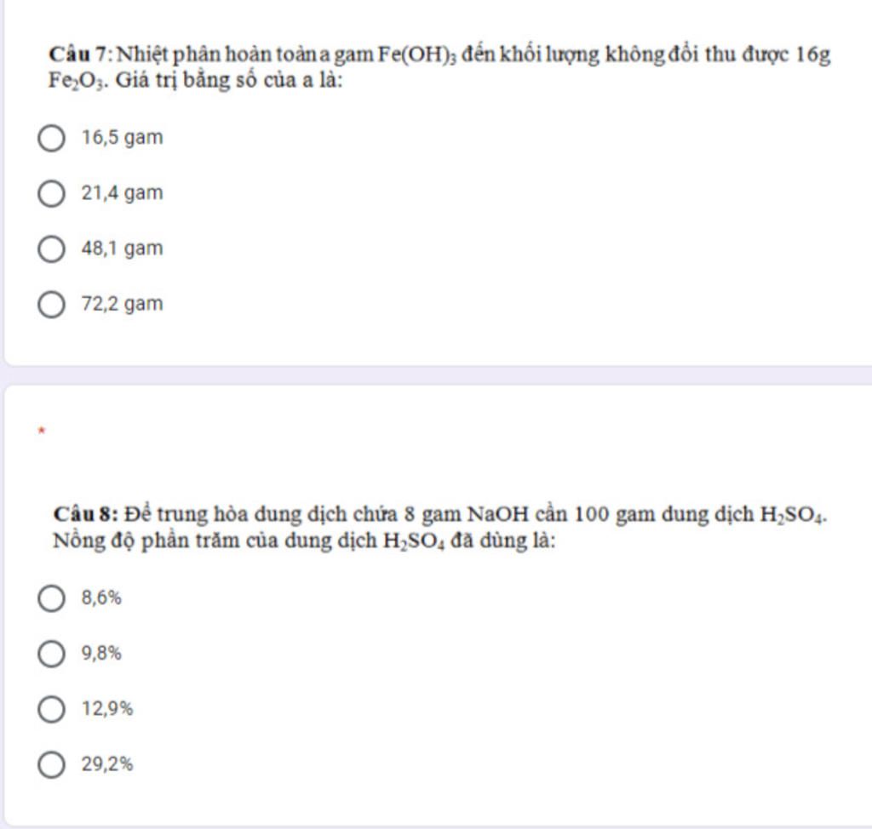
Task: Mark the 48,1 gam radio option
Action: [x=51, y=249]
